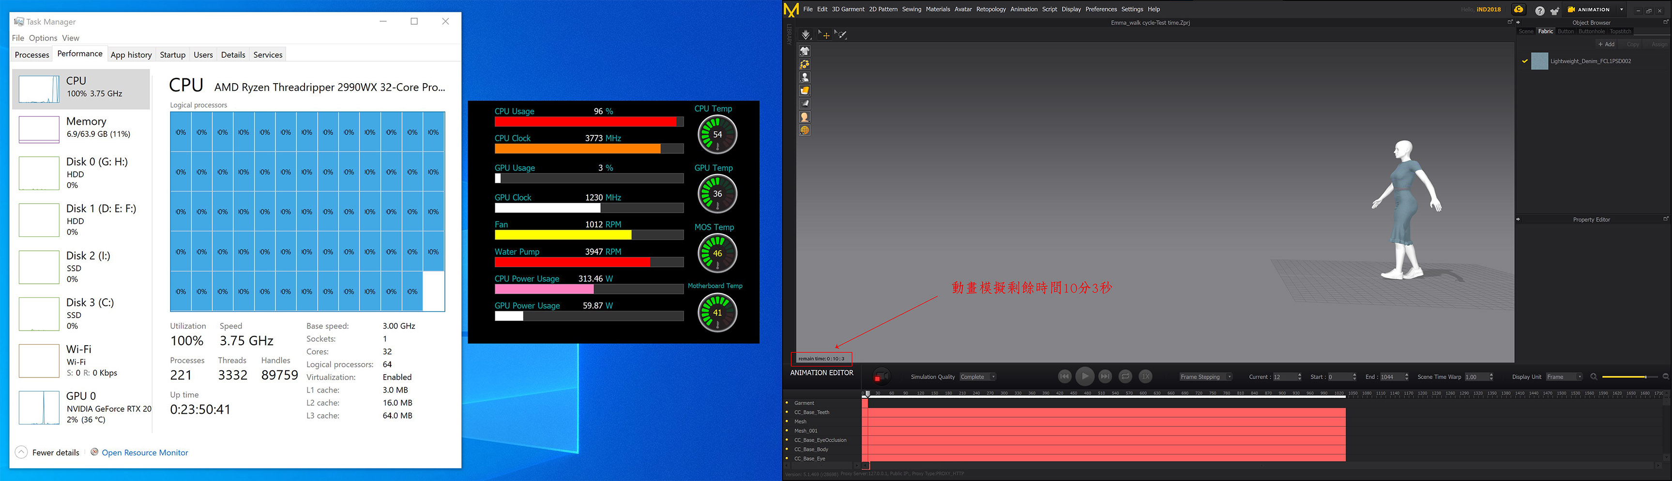Jump to animation start button
The height and width of the screenshot is (481, 1672).
click(1064, 376)
